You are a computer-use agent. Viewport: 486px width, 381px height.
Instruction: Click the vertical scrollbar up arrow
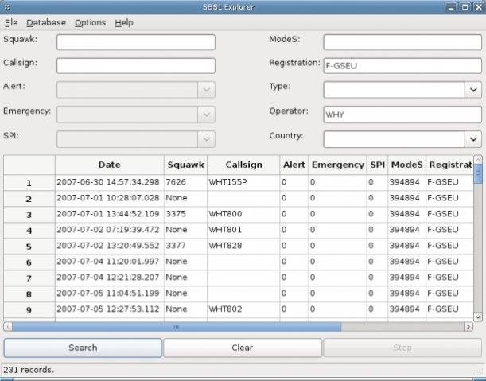(x=477, y=159)
